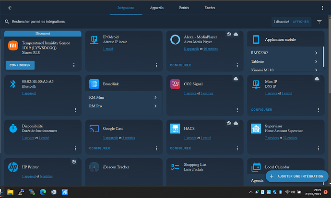Go back with the arrow icon
Viewport: 331px width, 198px height.
pos(10,8)
